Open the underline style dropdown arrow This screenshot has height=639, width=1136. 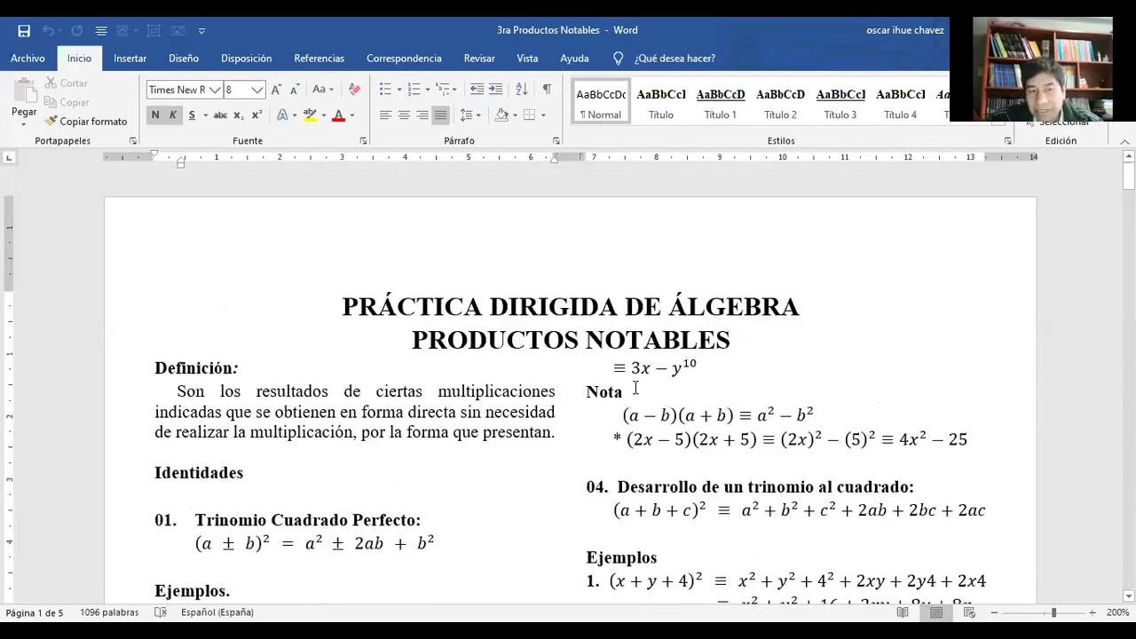(x=205, y=115)
